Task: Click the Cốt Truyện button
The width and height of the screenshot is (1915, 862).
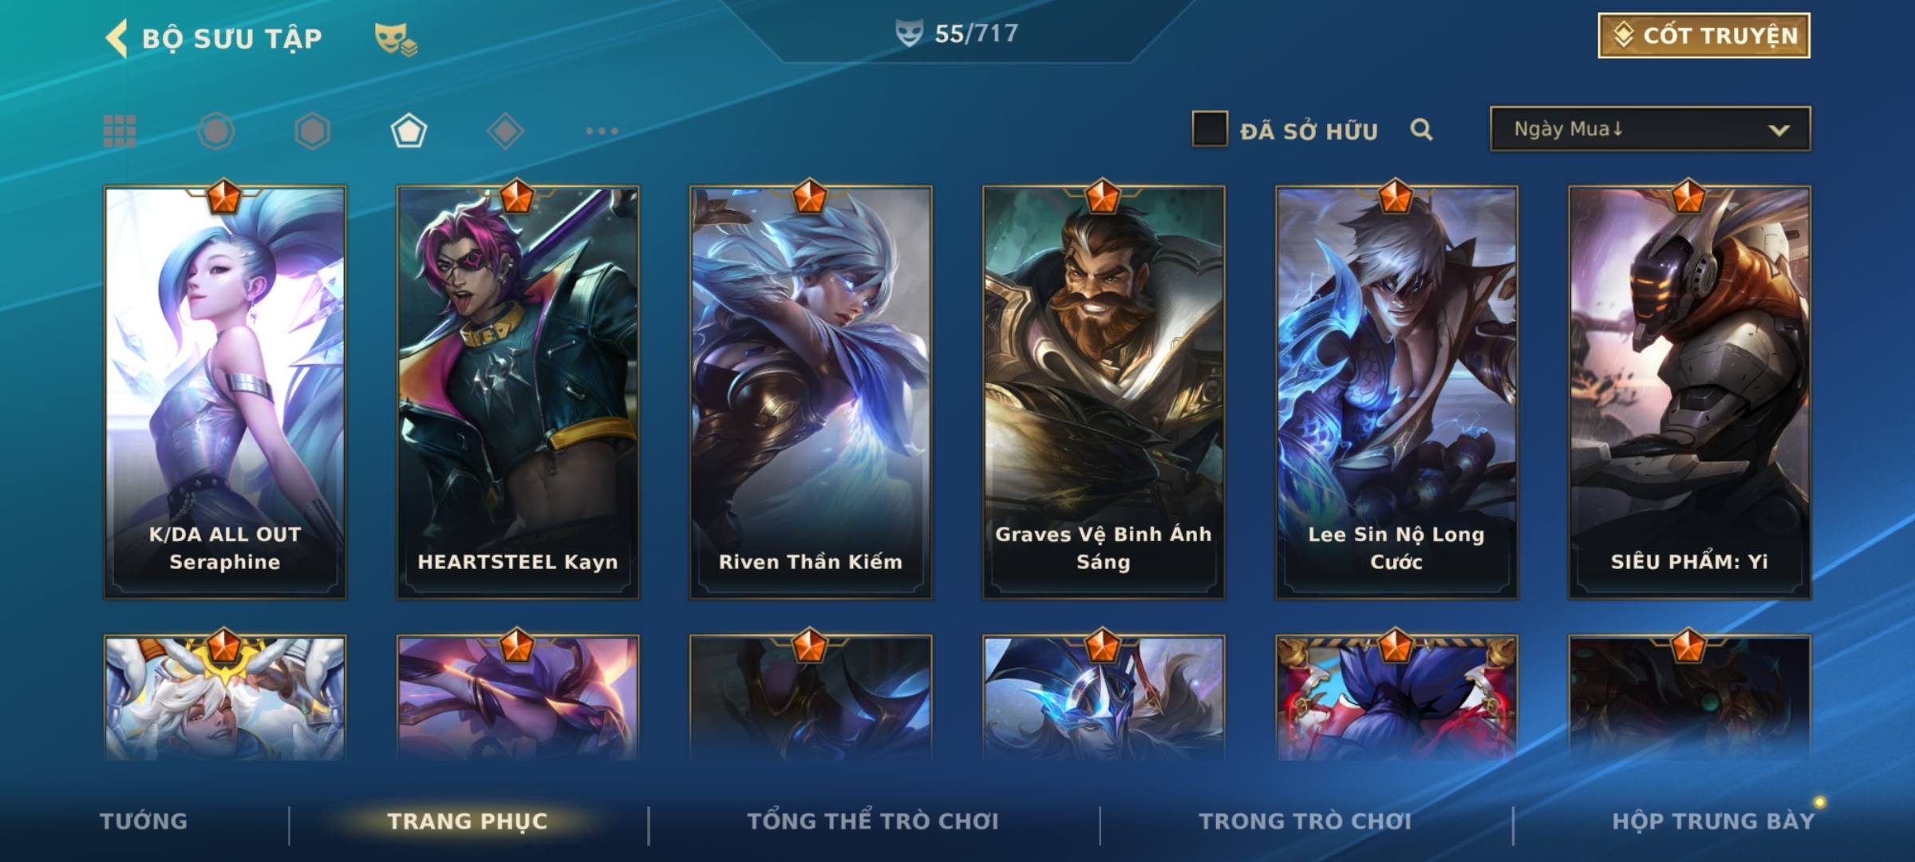Action: [1704, 35]
